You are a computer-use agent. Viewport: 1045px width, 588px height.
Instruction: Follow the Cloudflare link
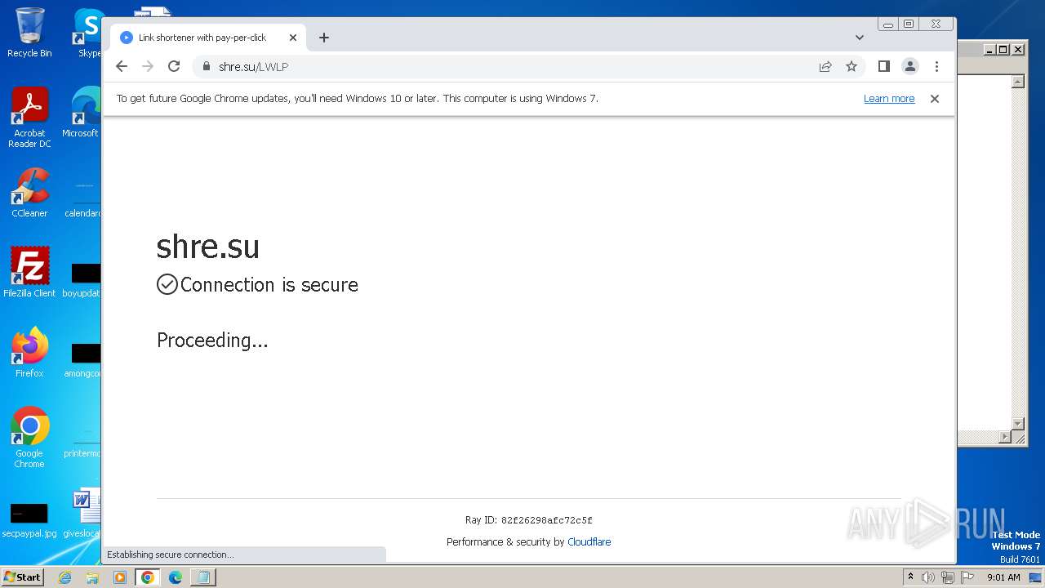[x=589, y=541]
